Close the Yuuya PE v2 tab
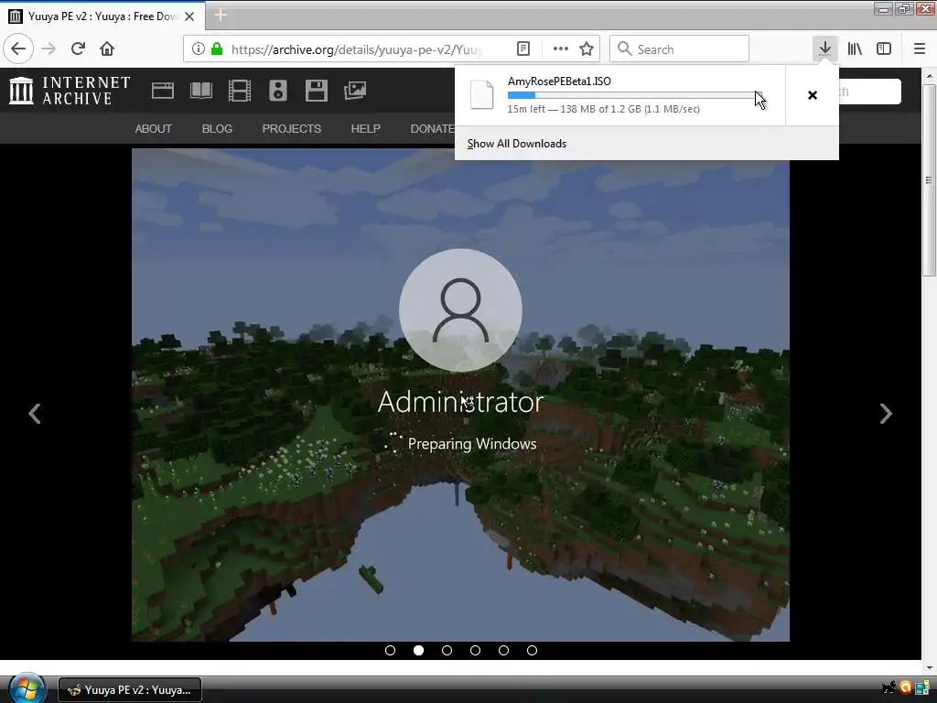 point(189,16)
